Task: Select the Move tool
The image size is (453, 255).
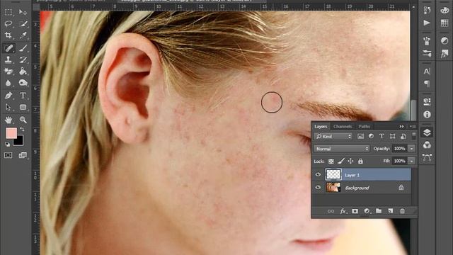Action: [23, 12]
